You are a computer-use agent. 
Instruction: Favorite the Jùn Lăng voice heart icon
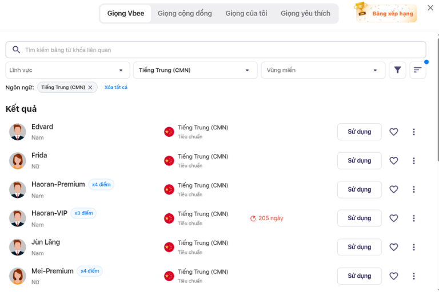coord(394,247)
